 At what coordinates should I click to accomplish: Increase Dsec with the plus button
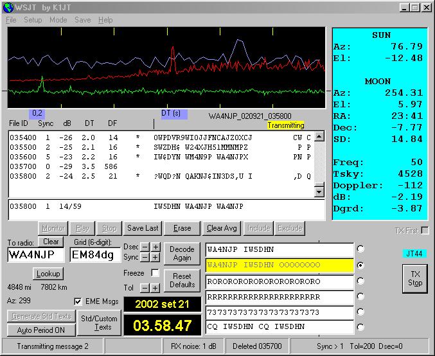tap(155, 247)
